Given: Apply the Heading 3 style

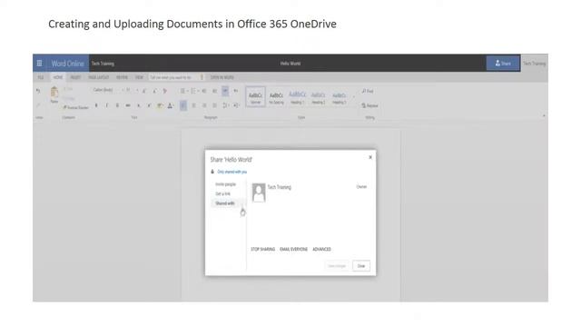Looking at the screenshot, I should pyautogui.click(x=339, y=97).
